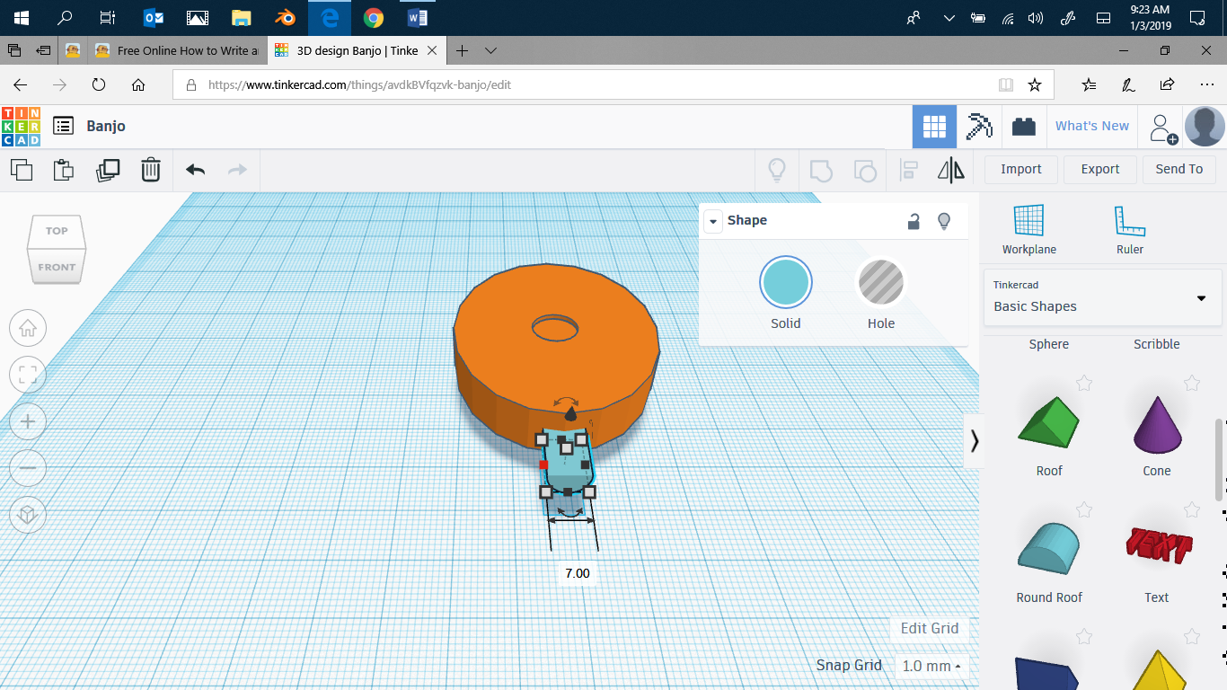Viewport: 1227px width, 690px height.
Task: Click the Show All lightbulb icon
Action: (777, 169)
